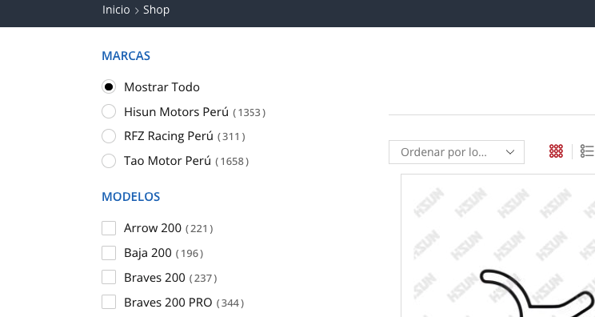This screenshot has height=317, width=595.
Task: Click the dropdown chevron arrow in the sort box
Action: pos(510,152)
